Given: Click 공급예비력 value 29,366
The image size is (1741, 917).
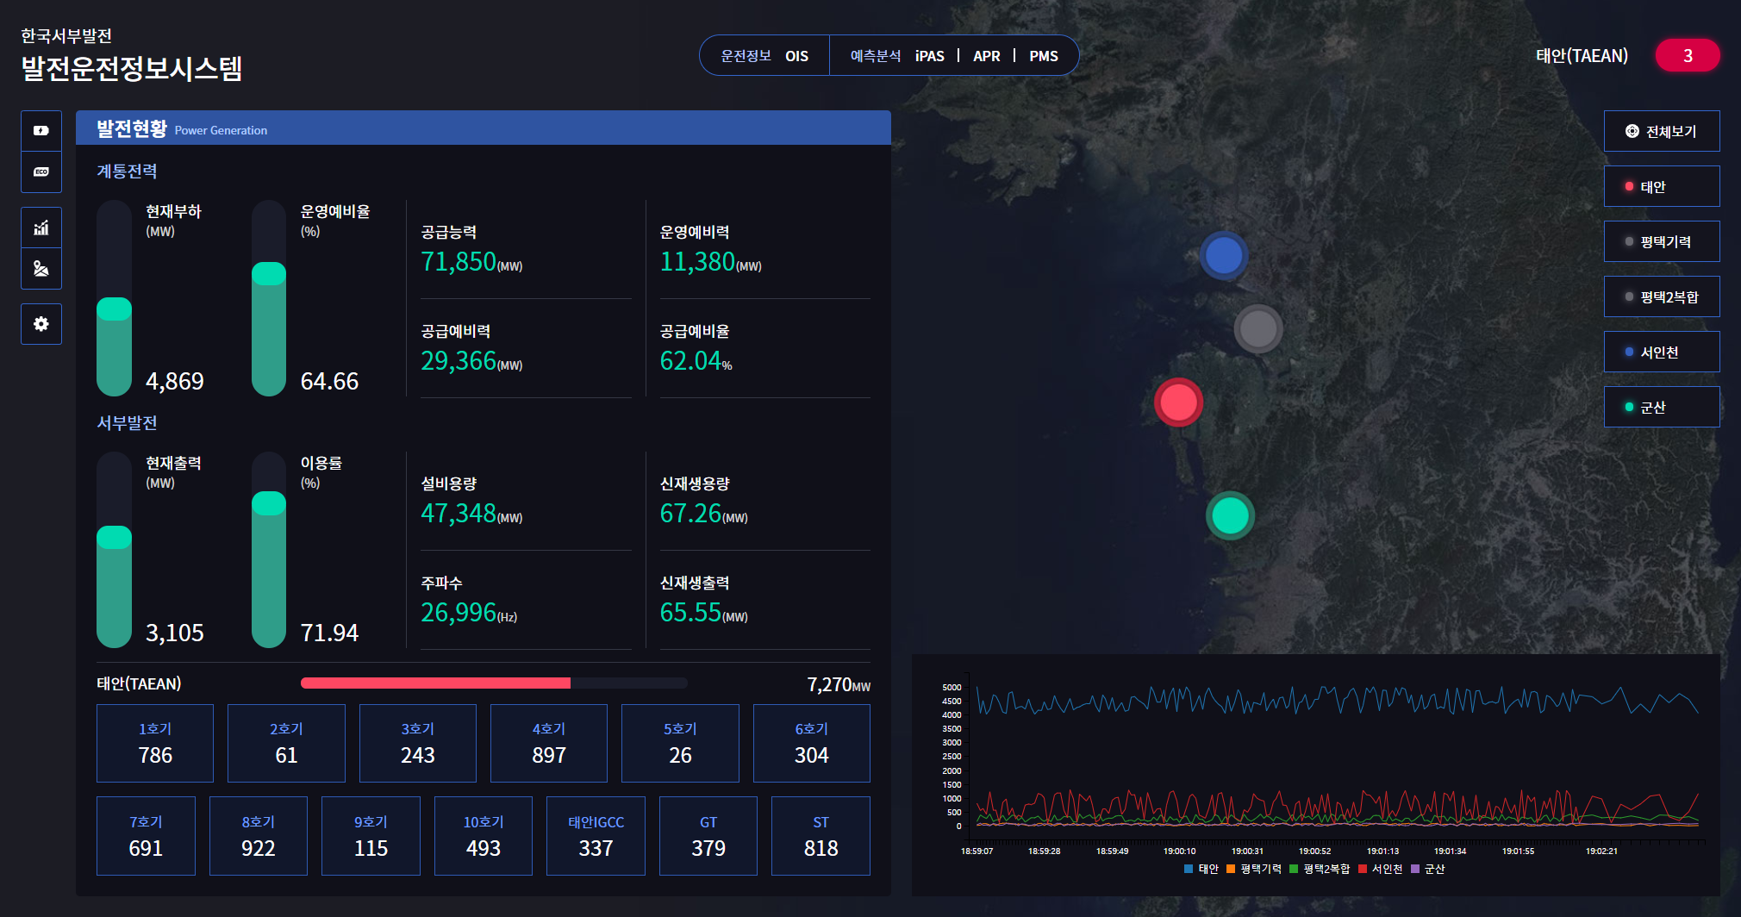Looking at the screenshot, I should (x=459, y=360).
